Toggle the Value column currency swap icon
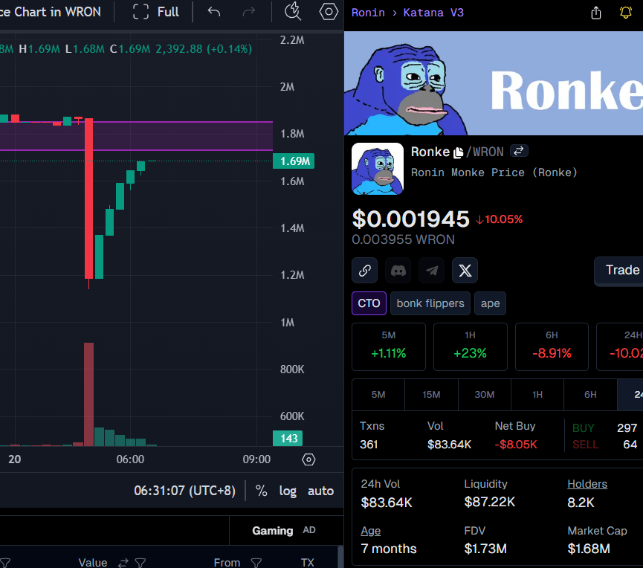The height and width of the screenshot is (568, 643). click(123, 563)
